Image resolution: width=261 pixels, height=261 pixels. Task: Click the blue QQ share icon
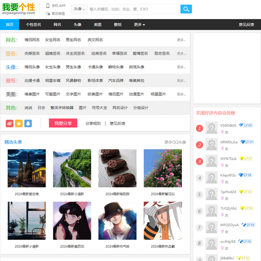(x=28, y=124)
